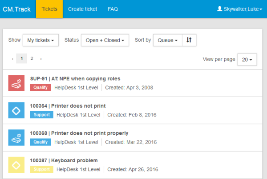Expand the Queue sort by dropdown
This screenshot has width=267, height=179.
pos(168,40)
